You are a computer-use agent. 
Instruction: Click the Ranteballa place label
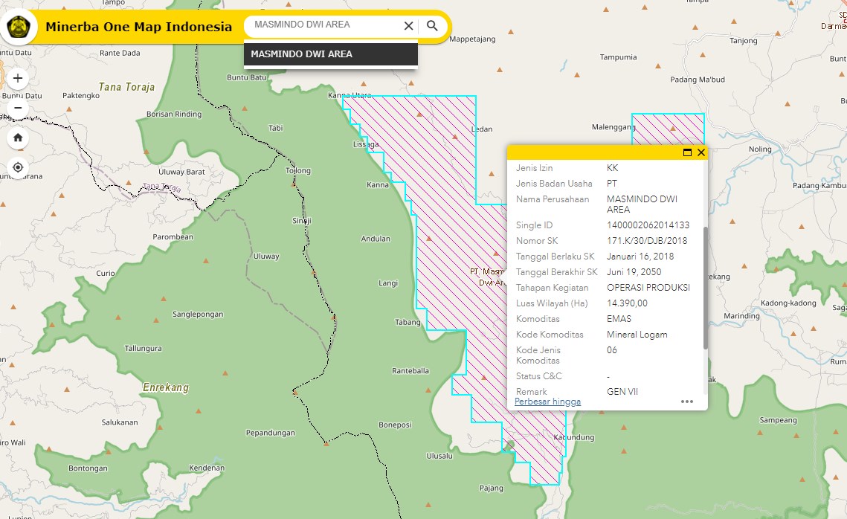tap(410, 370)
